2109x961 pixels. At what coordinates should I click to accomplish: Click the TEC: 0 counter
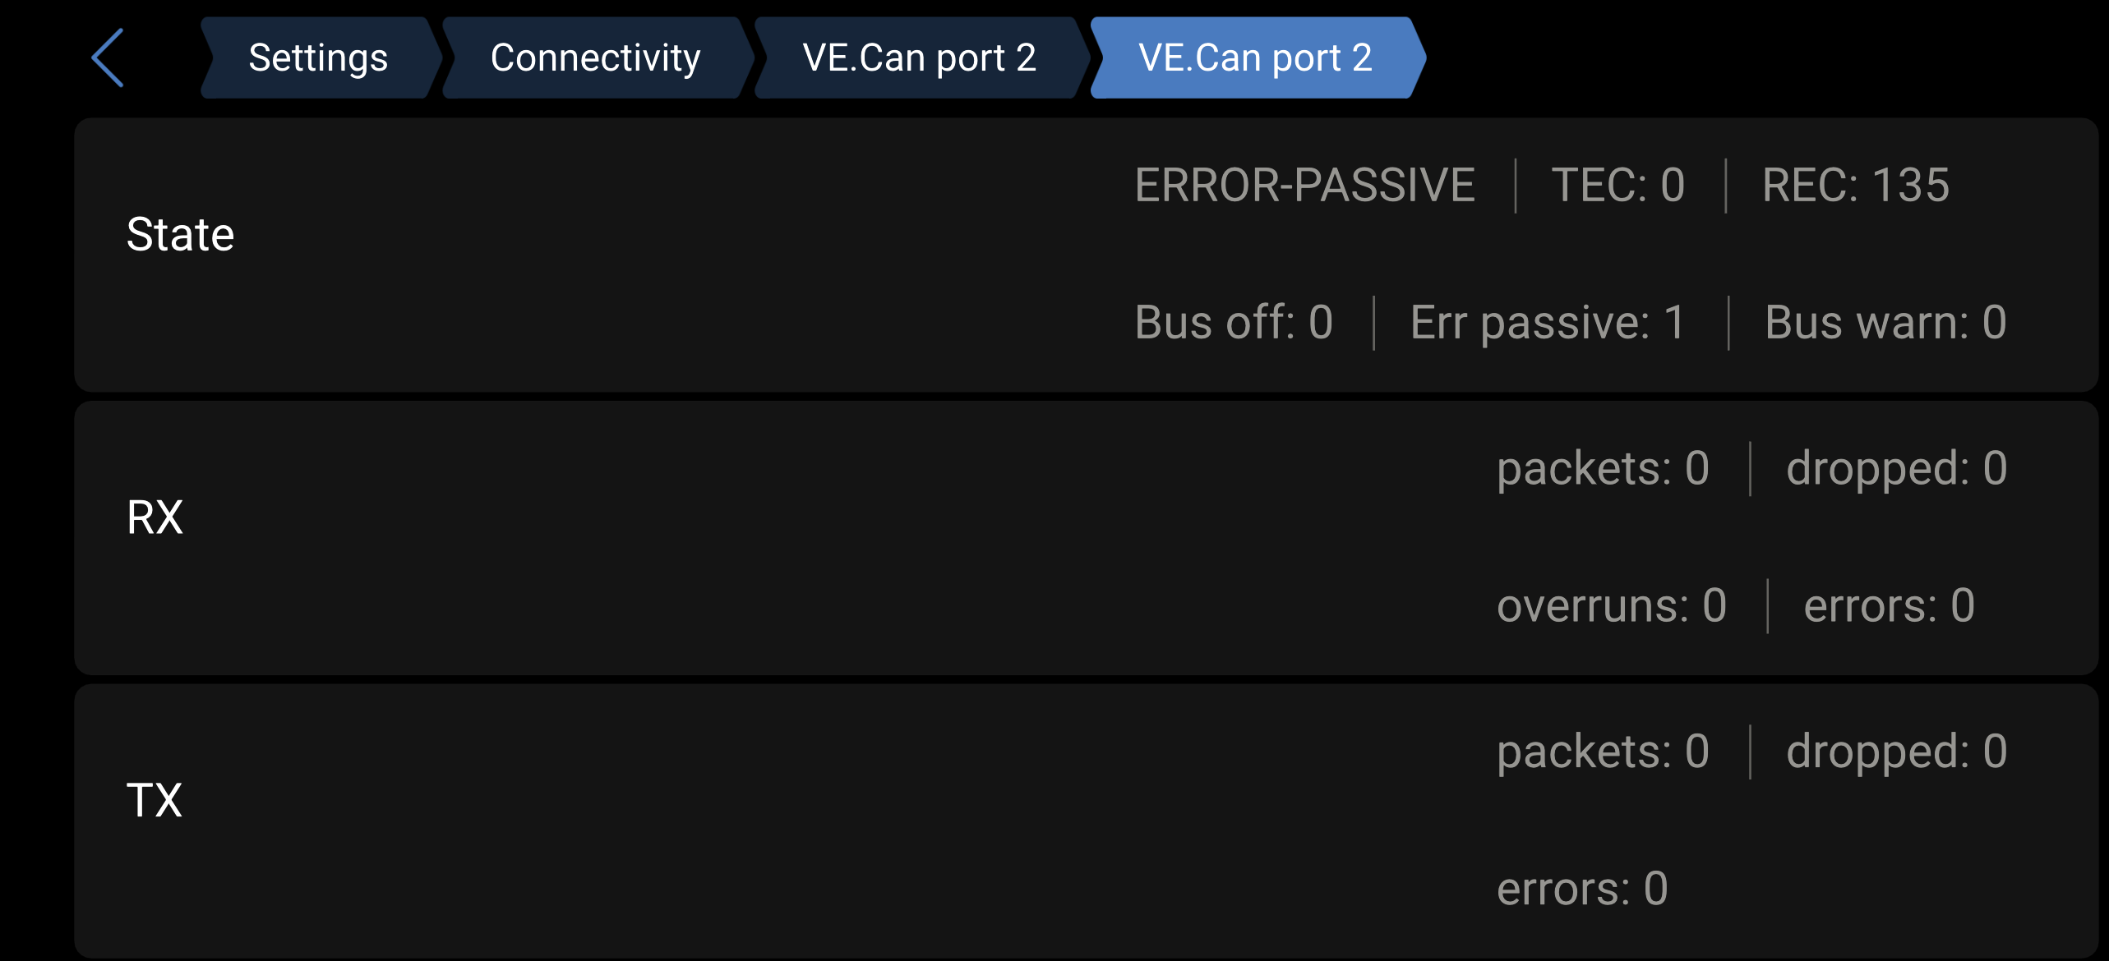pyautogui.click(x=1618, y=185)
